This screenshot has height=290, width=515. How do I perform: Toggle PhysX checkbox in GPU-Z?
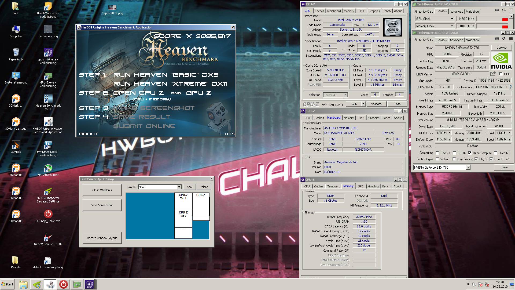pos(476,159)
